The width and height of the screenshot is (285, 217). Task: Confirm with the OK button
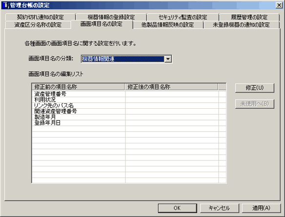tap(178, 208)
